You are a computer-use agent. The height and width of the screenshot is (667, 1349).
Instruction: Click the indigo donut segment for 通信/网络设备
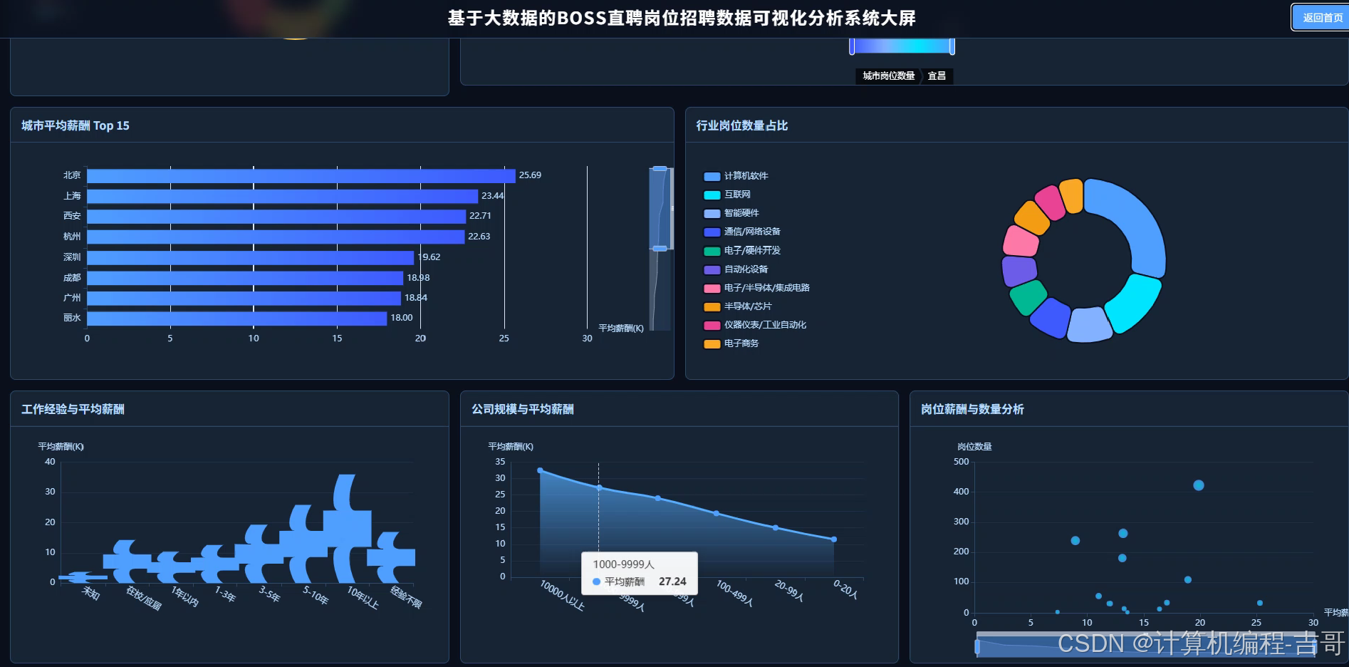click(1050, 317)
